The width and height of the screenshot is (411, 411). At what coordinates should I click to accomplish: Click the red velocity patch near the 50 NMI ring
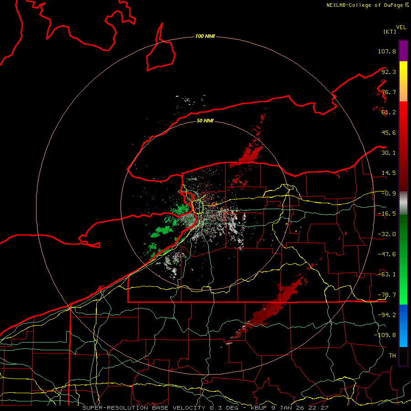(251, 154)
